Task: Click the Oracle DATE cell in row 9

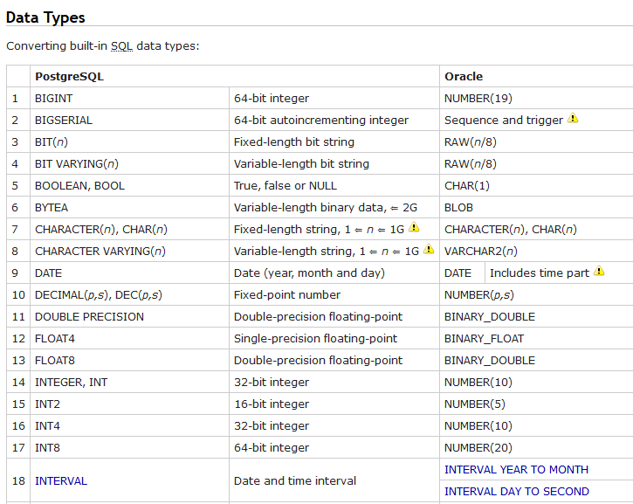Action: point(462,273)
